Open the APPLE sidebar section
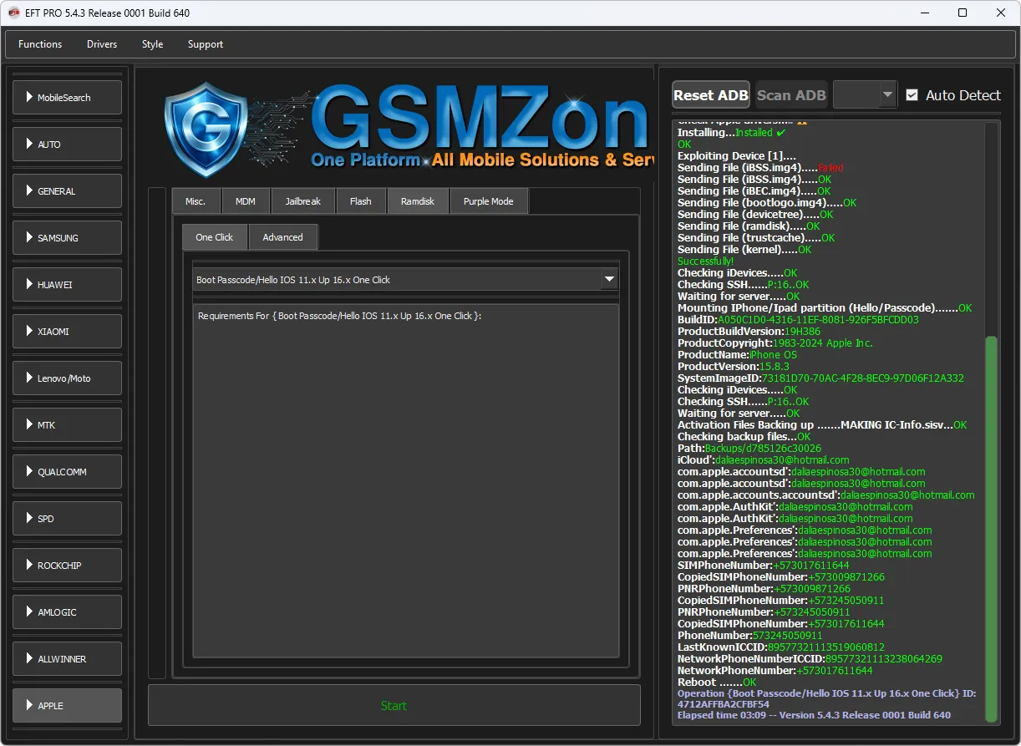 click(67, 706)
